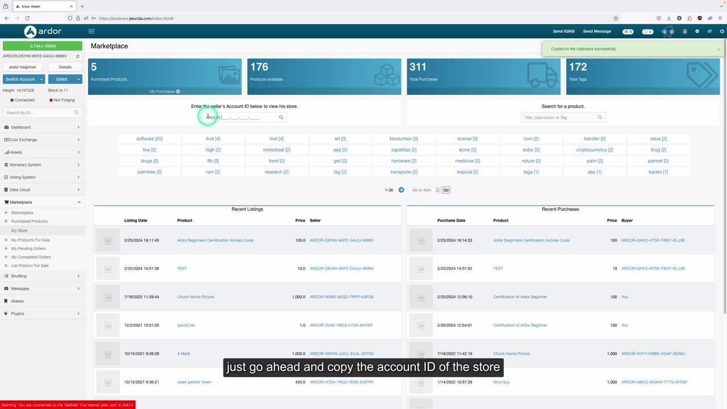This screenshot has width=727, height=409.
Task: Expand the Coin Exchange sidebar menu
Action: 43,140
